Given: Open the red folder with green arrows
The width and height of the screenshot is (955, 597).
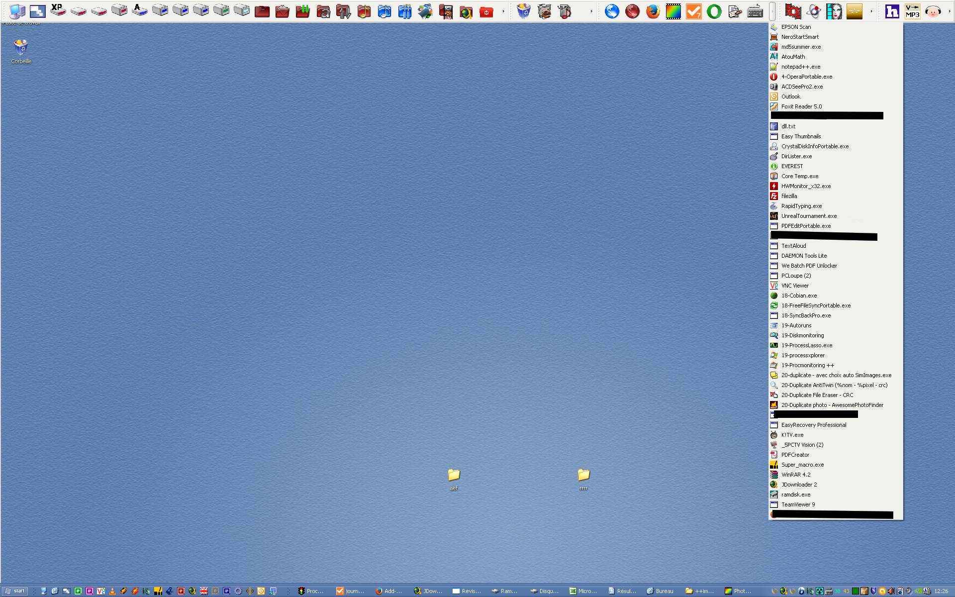Looking at the screenshot, I should 303,11.
